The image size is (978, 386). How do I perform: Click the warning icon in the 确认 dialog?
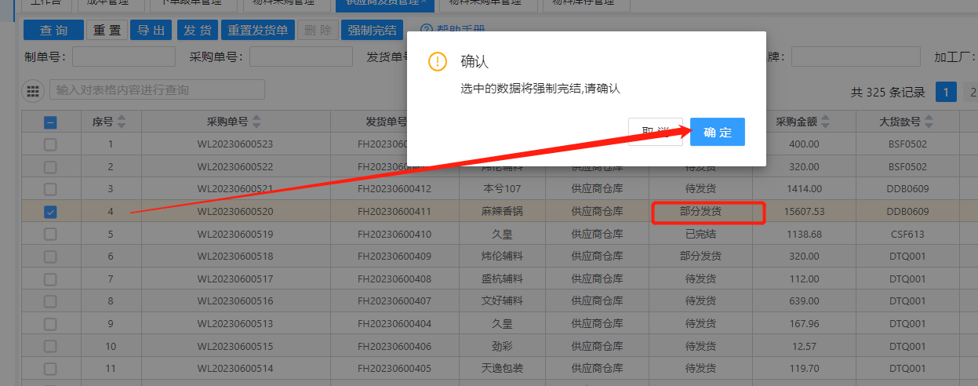click(438, 62)
